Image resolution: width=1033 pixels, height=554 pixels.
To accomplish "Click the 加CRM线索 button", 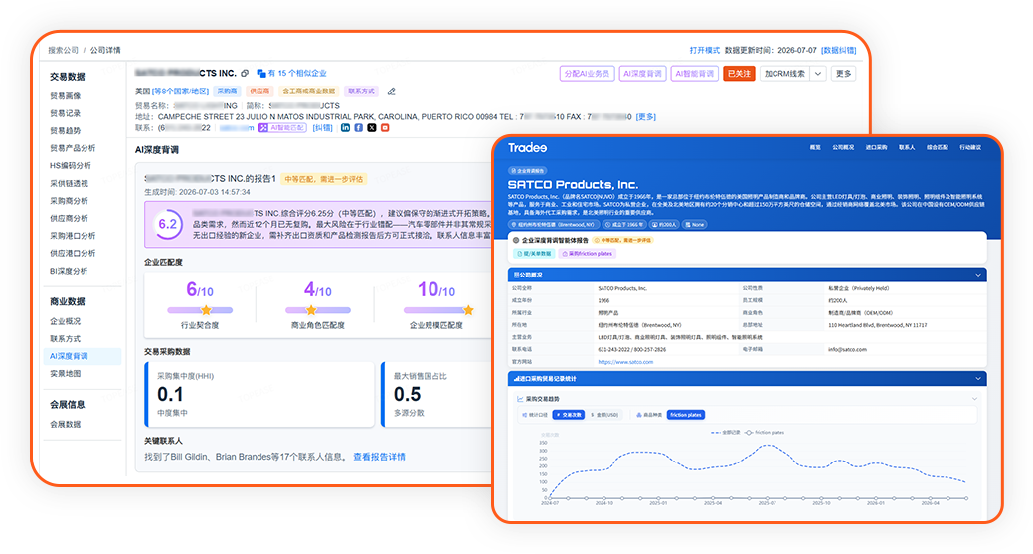I will pyautogui.click(x=784, y=74).
